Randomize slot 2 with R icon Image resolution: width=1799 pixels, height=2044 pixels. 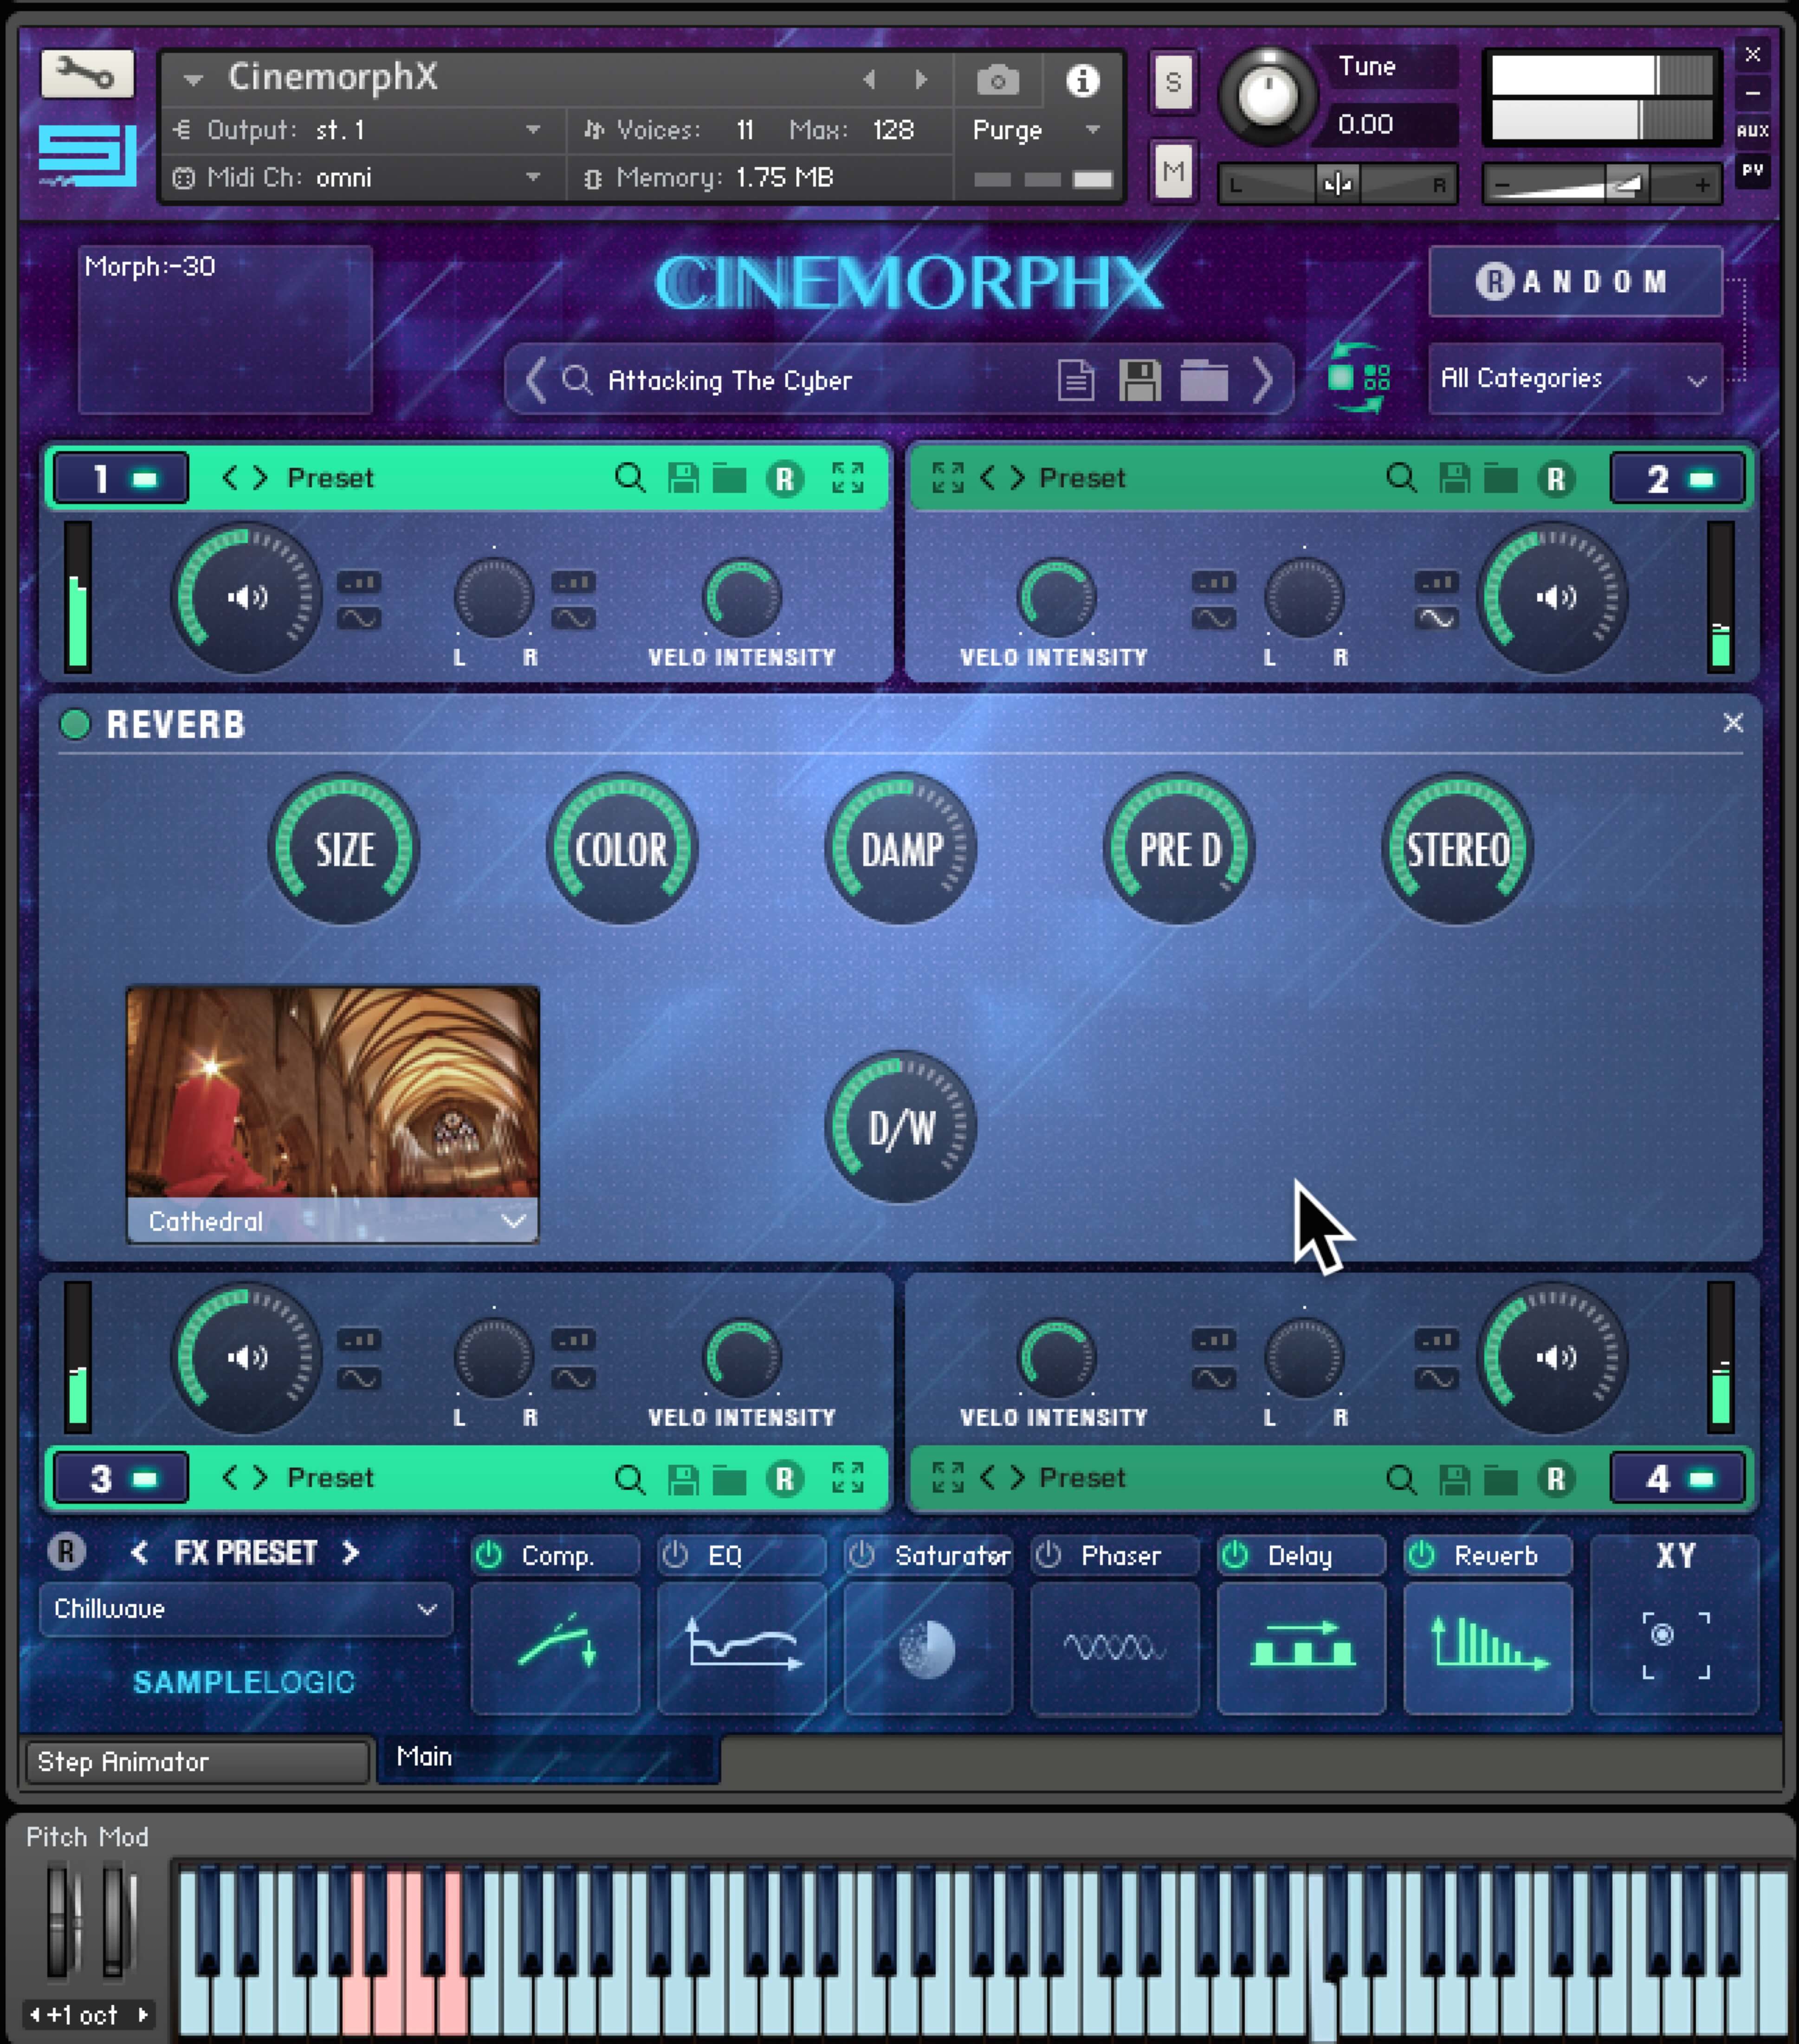point(1556,479)
